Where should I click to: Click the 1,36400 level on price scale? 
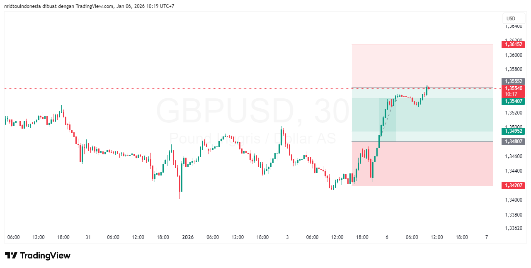click(x=513, y=26)
